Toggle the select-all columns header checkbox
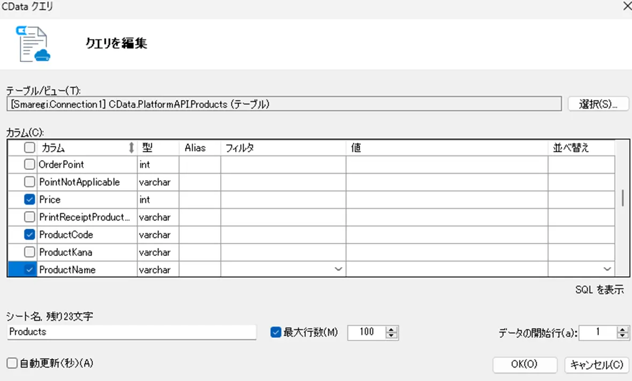The height and width of the screenshot is (381, 632). coord(30,147)
